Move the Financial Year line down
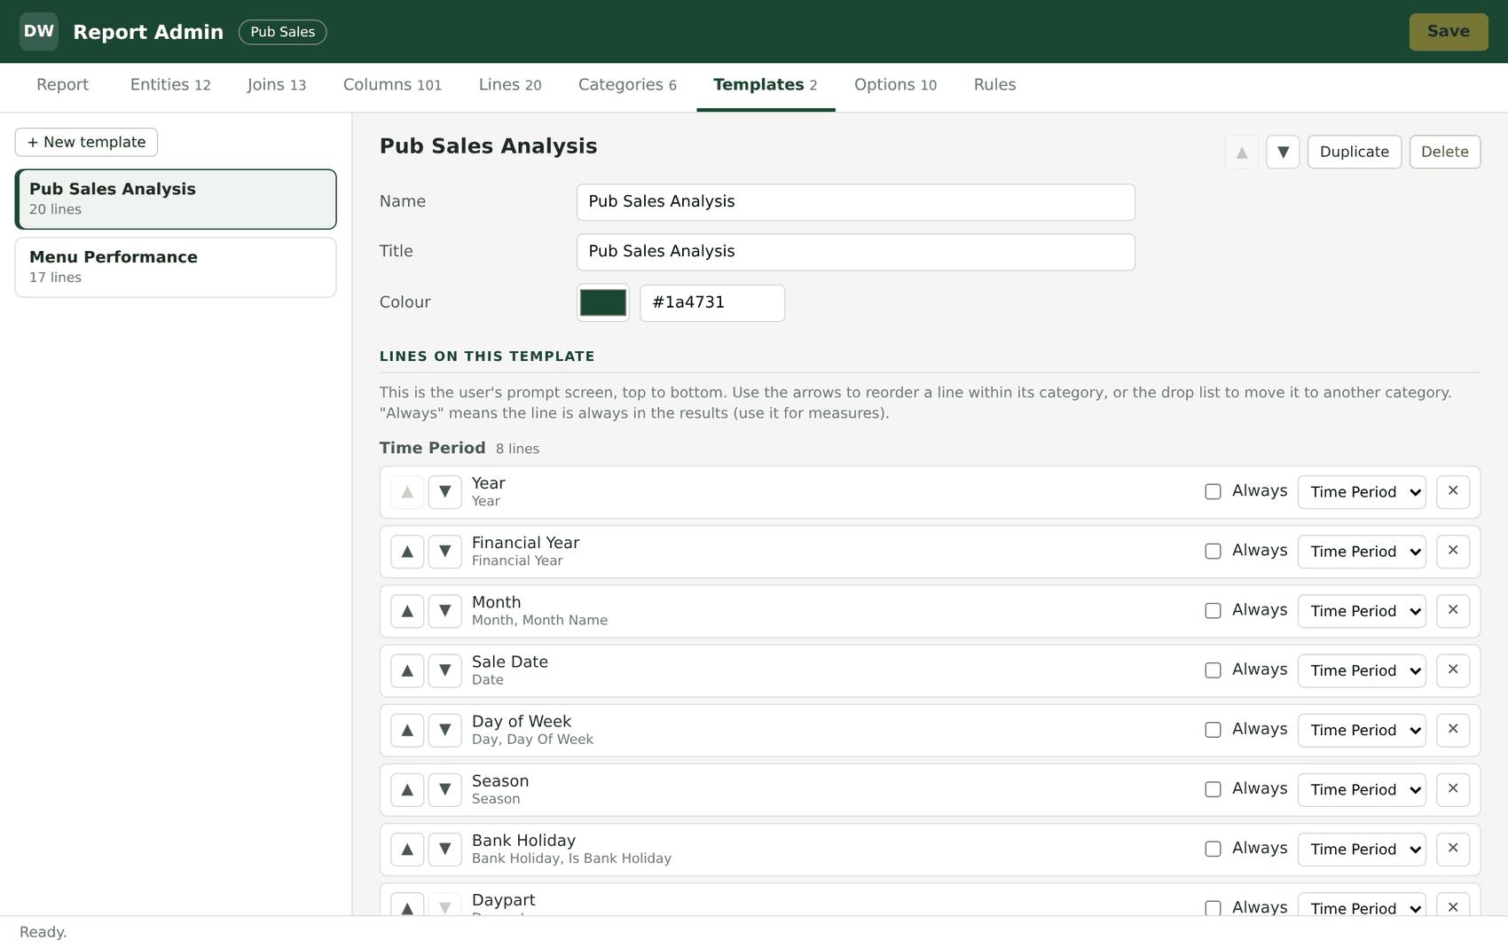The width and height of the screenshot is (1508, 948). point(445,552)
